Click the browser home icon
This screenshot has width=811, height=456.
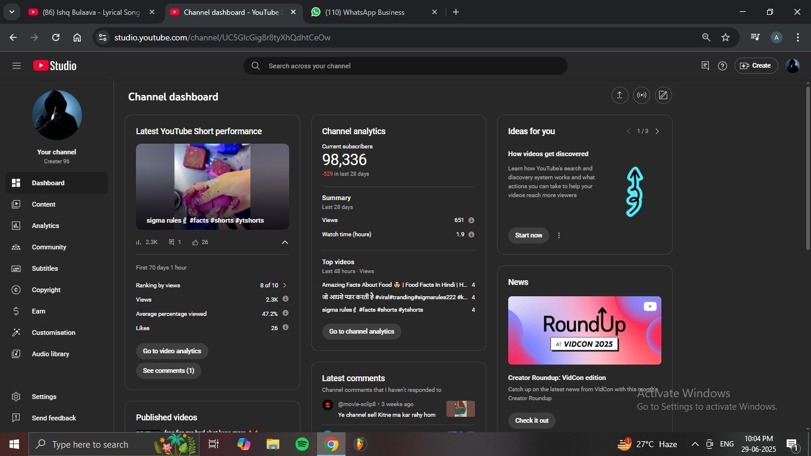[77, 37]
